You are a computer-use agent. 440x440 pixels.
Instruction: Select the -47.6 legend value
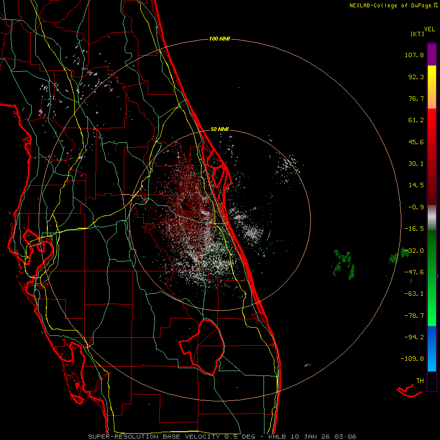414,272
